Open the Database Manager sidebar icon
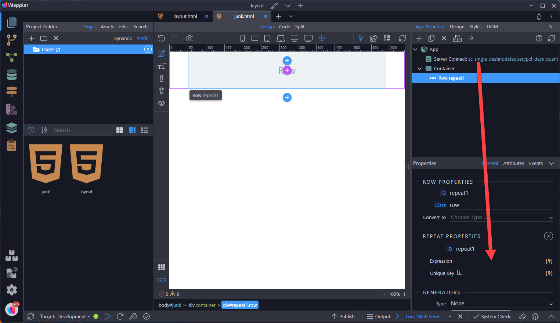This screenshot has height=323, width=560. coord(12,75)
